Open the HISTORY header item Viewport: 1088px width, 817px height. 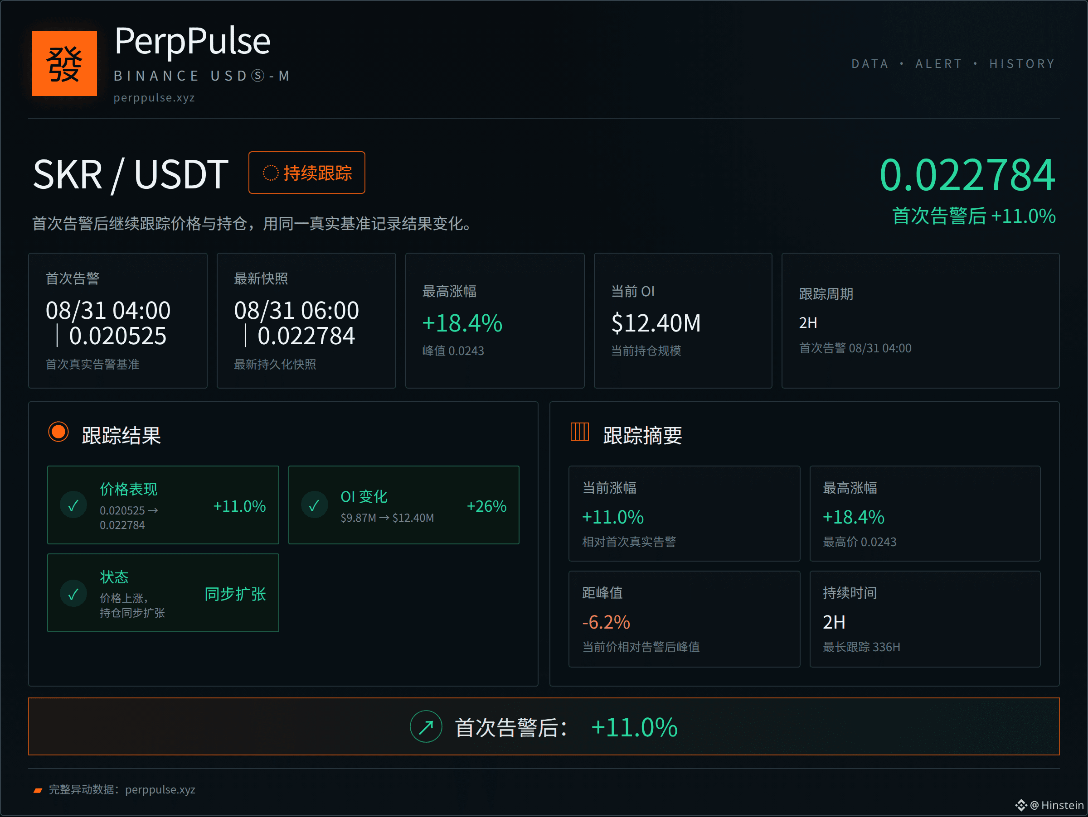pyautogui.click(x=1022, y=64)
